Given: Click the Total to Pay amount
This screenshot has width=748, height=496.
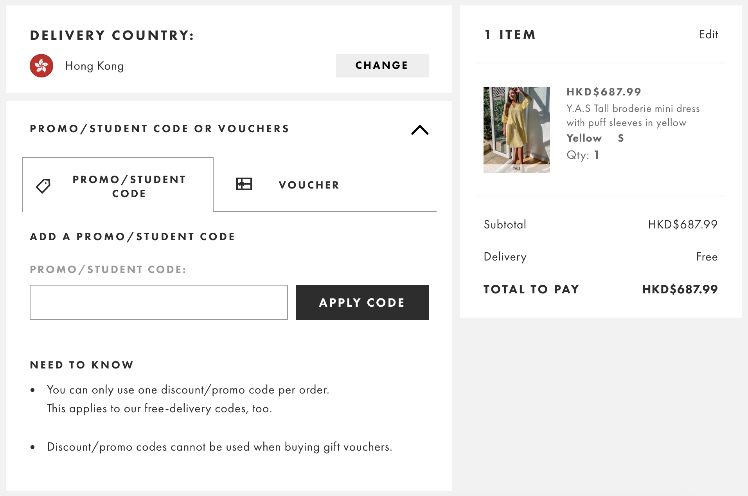Looking at the screenshot, I should tap(680, 289).
